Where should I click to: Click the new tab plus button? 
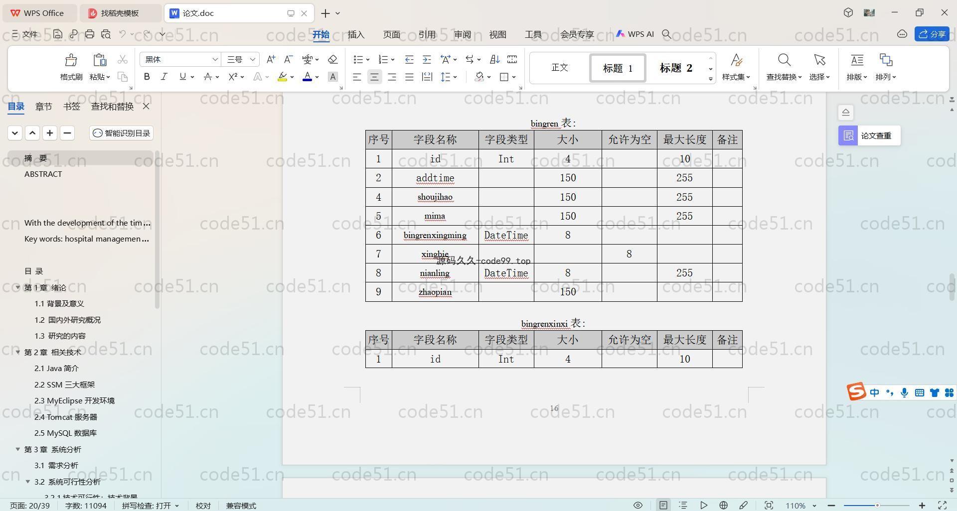tap(325, 13)
